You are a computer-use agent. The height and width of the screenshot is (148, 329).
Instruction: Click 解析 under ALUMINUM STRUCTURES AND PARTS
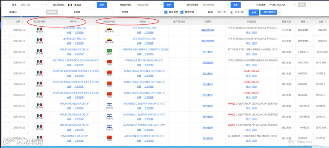tap(248, 141)
